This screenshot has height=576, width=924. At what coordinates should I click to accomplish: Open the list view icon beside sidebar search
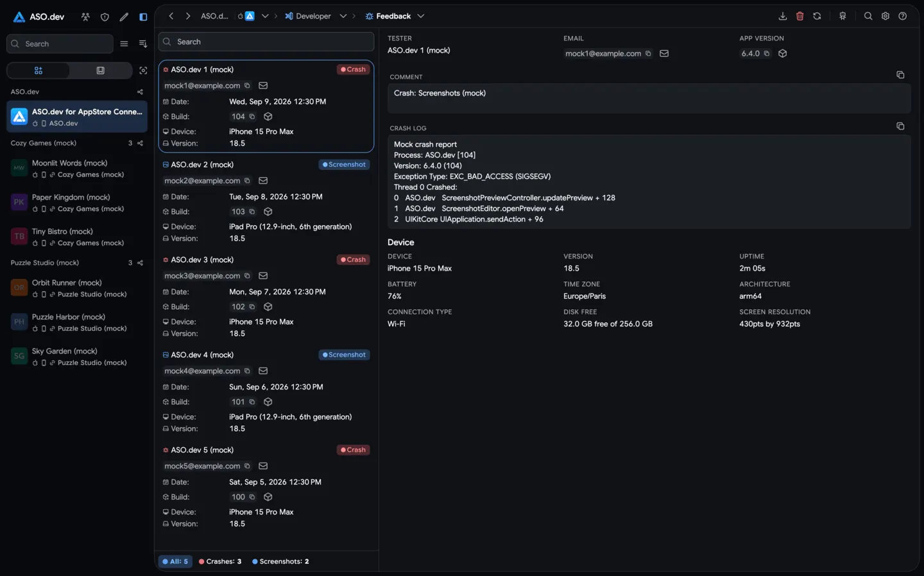[x=124, y=44]
